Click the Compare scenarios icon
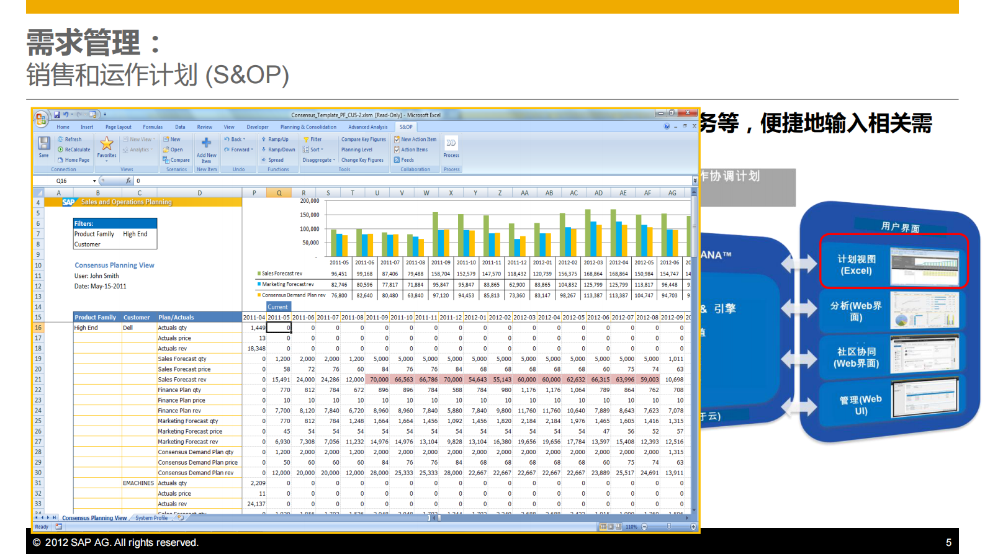This screenshot has height=554, width=985. (166, 160)
